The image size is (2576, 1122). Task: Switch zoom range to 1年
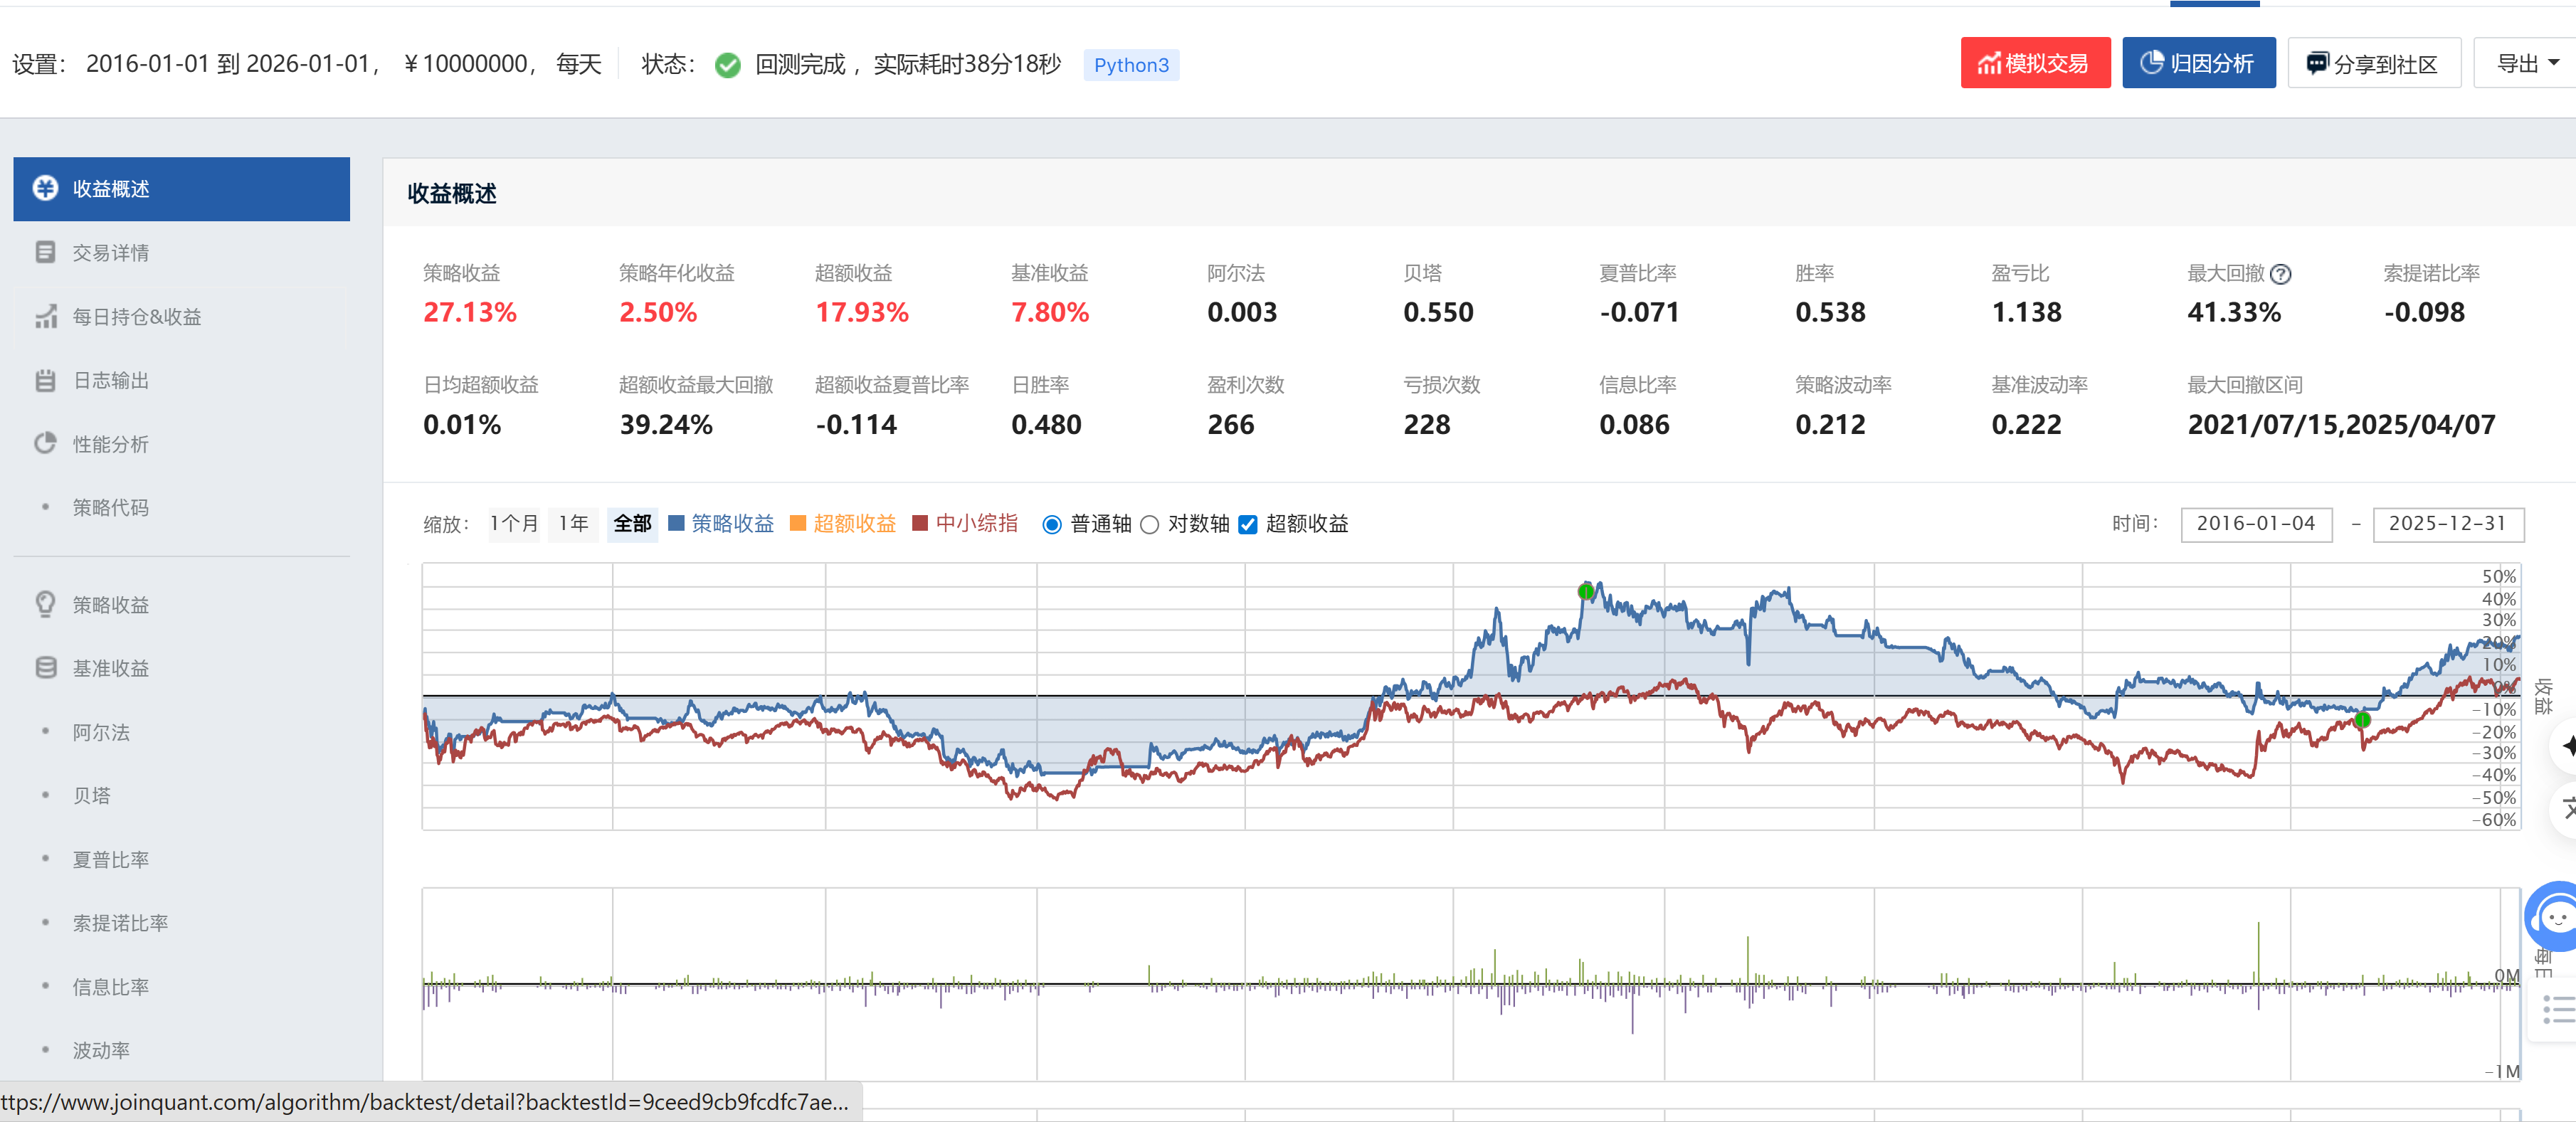click(x=573, y=524)
